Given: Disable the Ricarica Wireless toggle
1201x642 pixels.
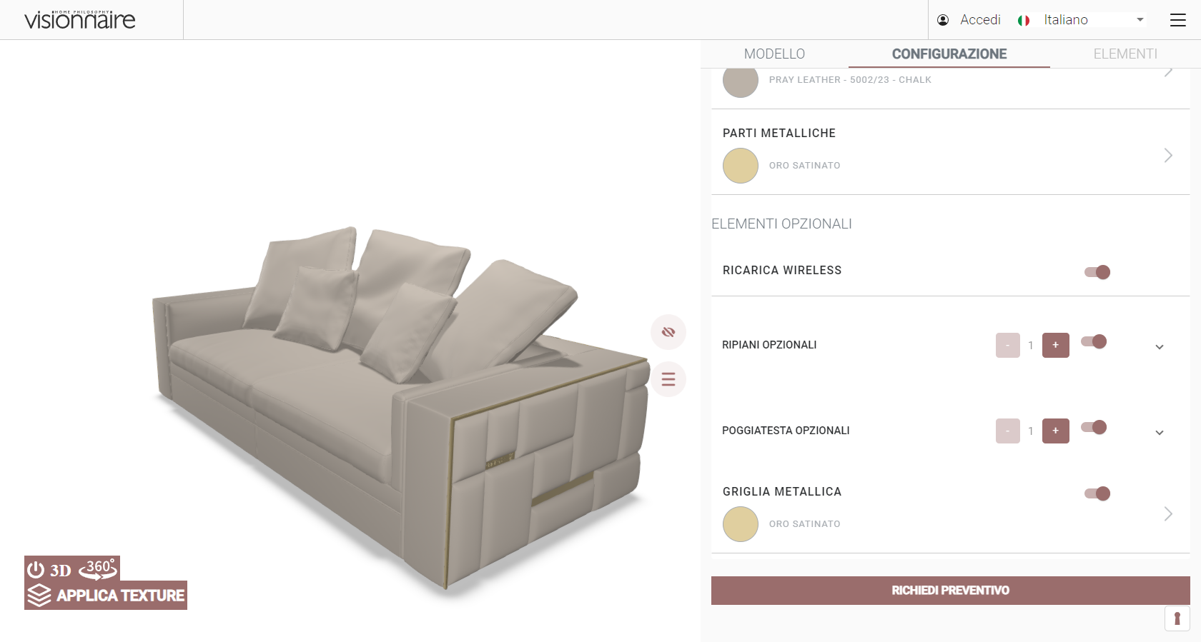Looking at the screenshot, I should (x=1097, y=272).
